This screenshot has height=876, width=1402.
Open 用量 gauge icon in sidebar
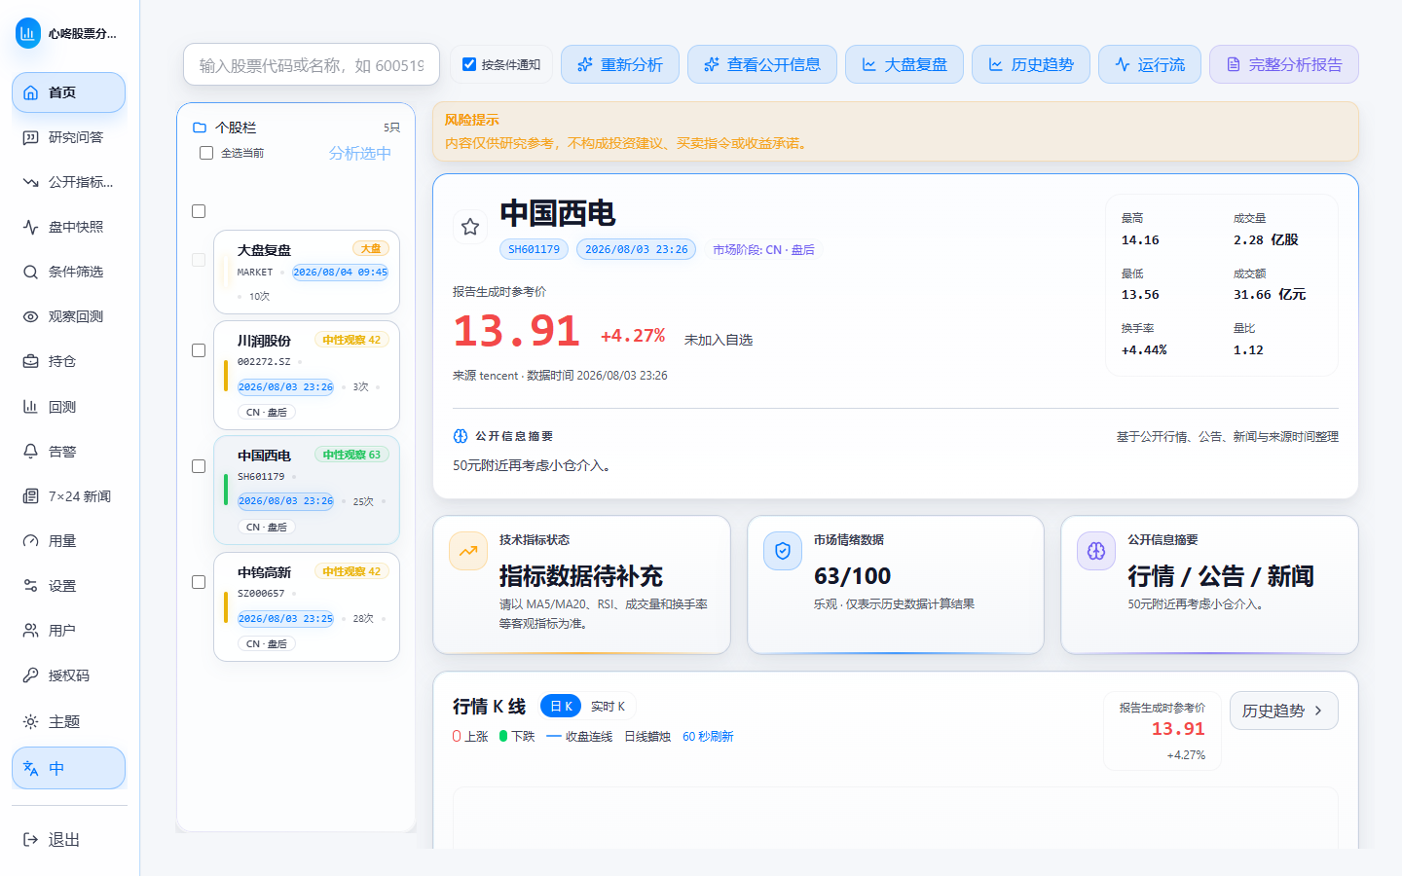(x=30, y=541)
